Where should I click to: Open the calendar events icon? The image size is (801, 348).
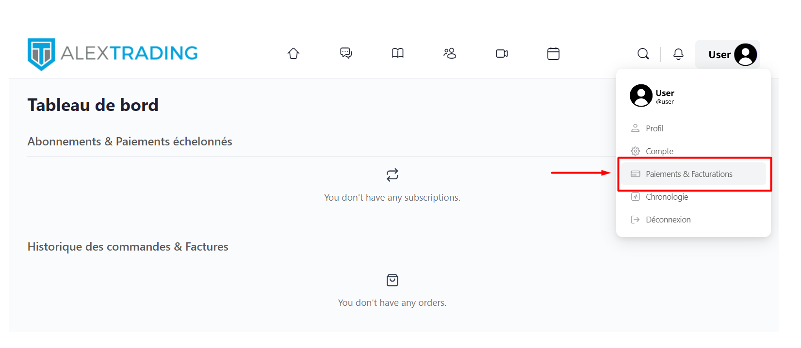[x=553, y=53]
